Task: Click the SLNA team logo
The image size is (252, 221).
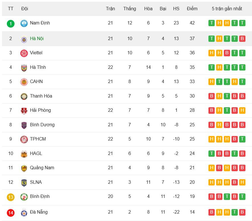Action: (24, 183)
